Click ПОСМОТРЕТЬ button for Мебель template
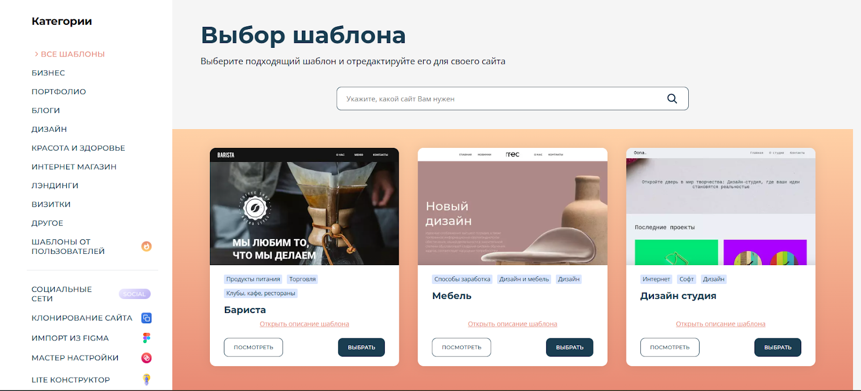 pyautogui.click(x=461, y=347)
